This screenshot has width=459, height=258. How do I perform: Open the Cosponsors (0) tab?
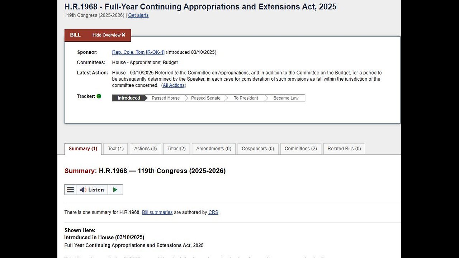(x=258, y=149)
